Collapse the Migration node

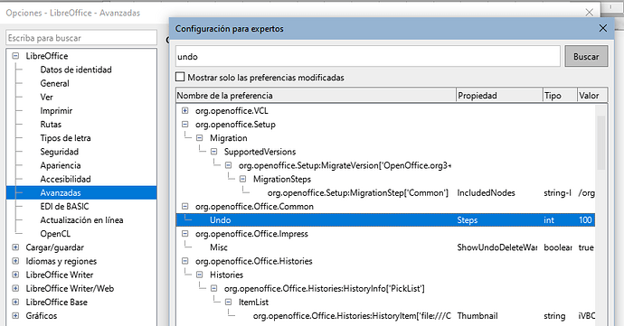(x=199, y=138)
